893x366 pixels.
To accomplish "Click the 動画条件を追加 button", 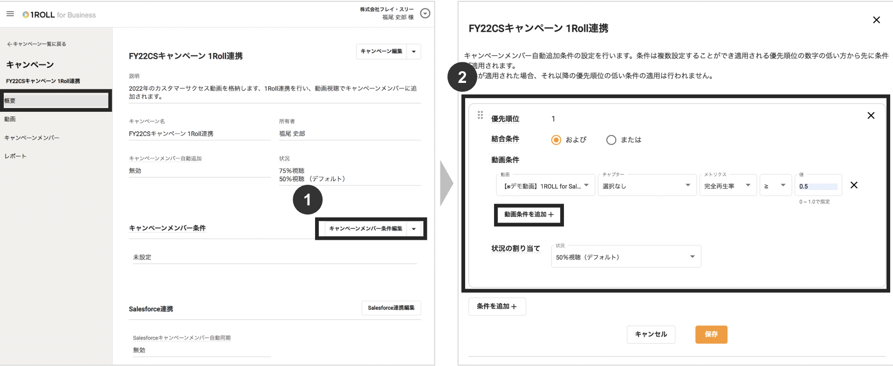I will (x=529, y=215).
